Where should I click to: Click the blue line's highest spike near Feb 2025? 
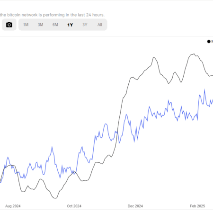coord(204,89)
